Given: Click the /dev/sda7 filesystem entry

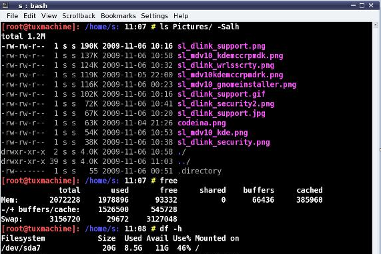Looking at the screenshot, I should 21,248.
